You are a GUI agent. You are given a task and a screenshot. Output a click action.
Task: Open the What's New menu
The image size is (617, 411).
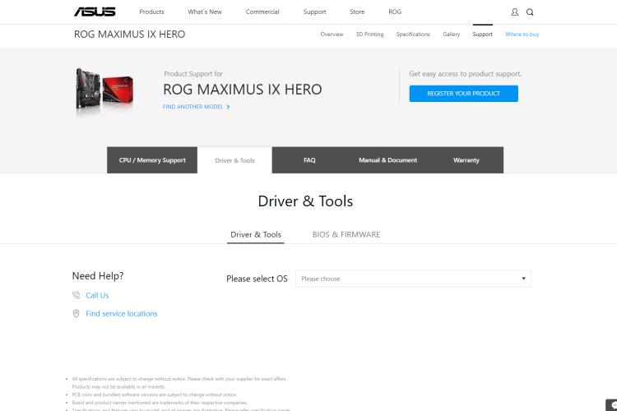(205, 12)
